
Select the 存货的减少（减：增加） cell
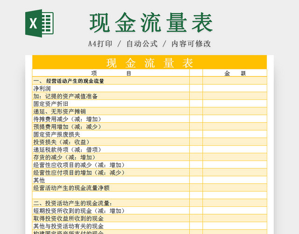(x=111, y=157)
